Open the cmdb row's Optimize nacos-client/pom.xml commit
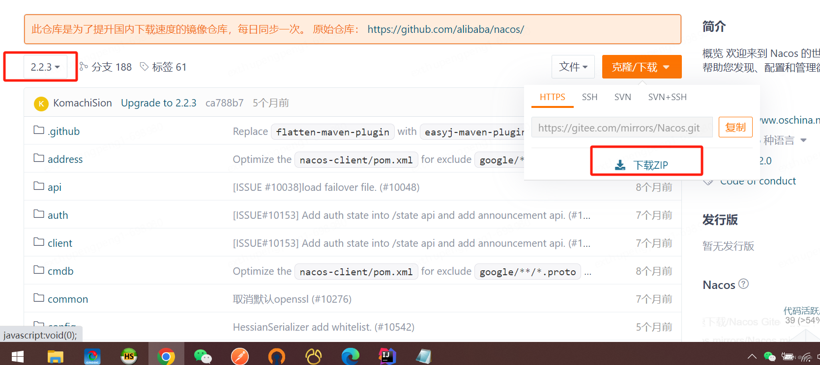Image resolution: width=820 pixels, height=365 pixels. click(x=412, y=271)
